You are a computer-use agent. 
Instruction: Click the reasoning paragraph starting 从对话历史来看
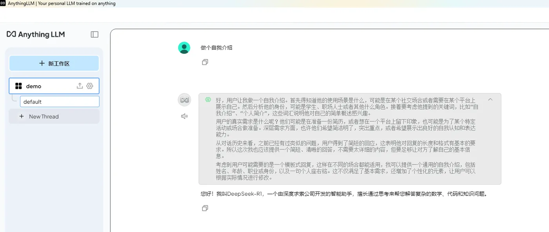click(345, 150)
